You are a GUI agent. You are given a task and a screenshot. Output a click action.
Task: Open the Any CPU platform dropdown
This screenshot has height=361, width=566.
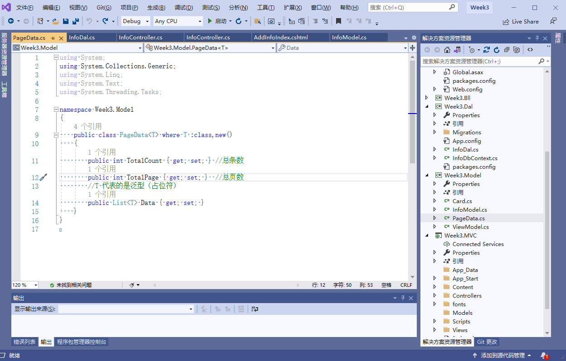pos(178,21)
